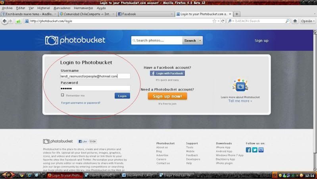Image resolution: width=317 pixels, height=179 pixels.
Task: Click in the Search photos field
Action: pyautogui.click(x=157, y=40)
